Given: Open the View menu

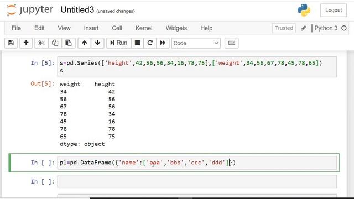Looking at the screenshot, I should click(64, 28).
